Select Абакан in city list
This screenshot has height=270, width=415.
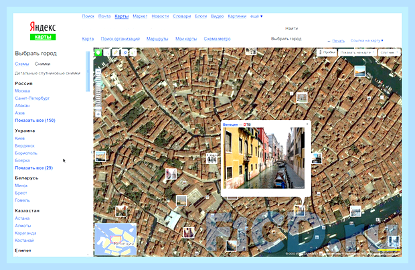[x=22, y=105]
